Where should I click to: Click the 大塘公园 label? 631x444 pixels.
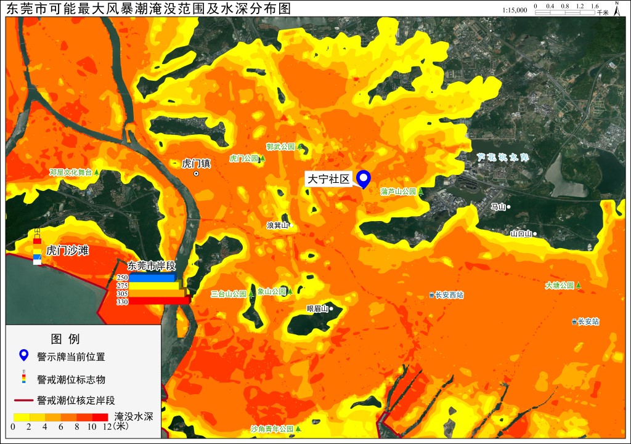[560, 285]
